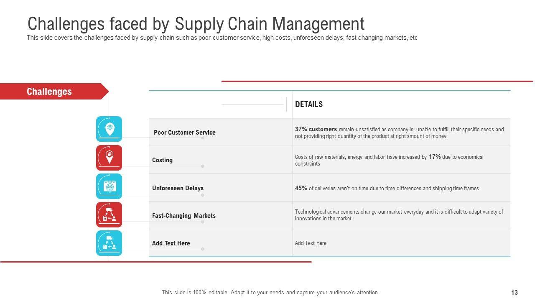Click the slide number 13
Viewport: 535px width, 301px height.
[x=515, y=293]
